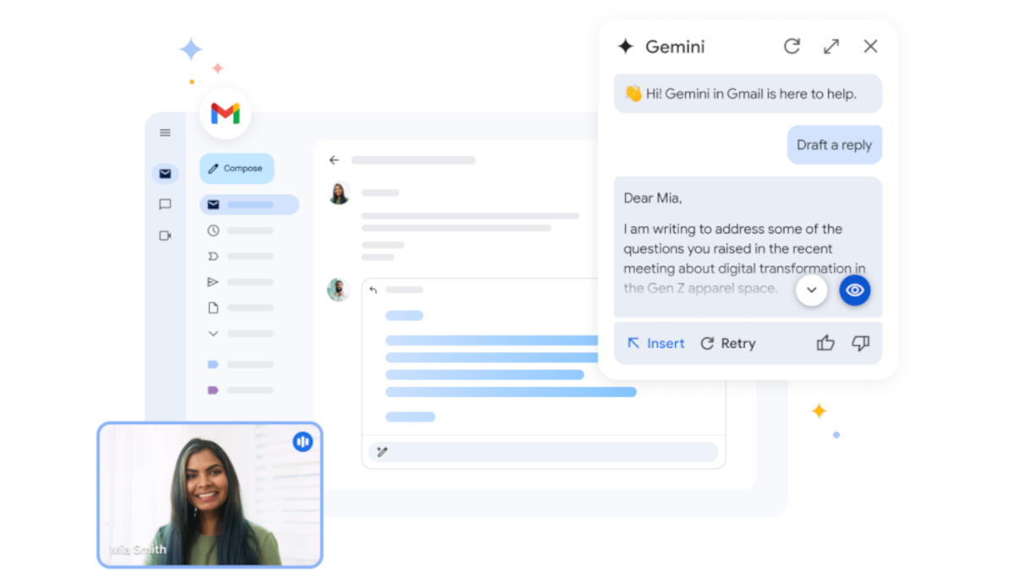Screen dimensions: 1015x570
Task: Expand more labels with the sidebar chevron
Action: coord(212,334)
